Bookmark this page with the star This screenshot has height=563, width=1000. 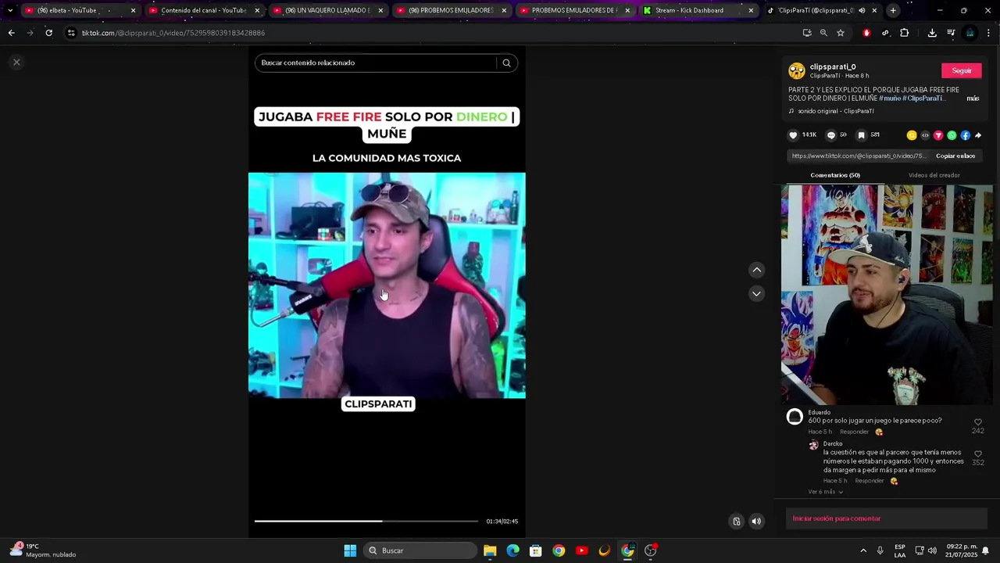tap(841, 33)
